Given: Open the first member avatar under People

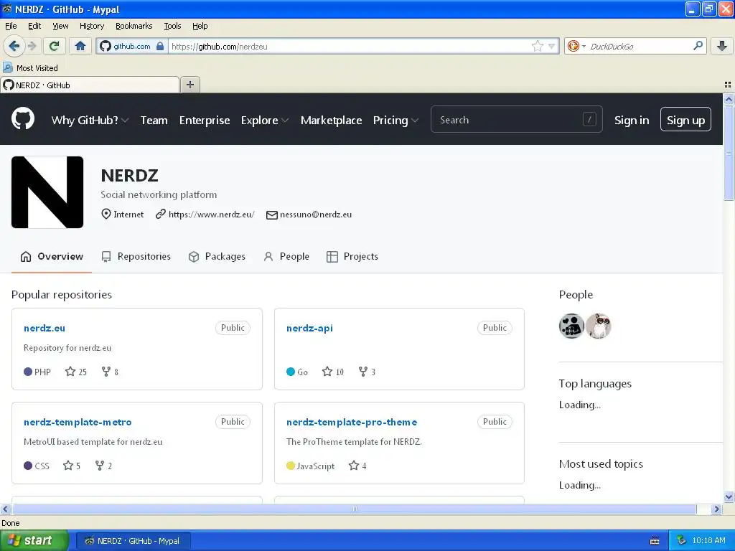Looking at the screenshot, I should tap(571, 326).
